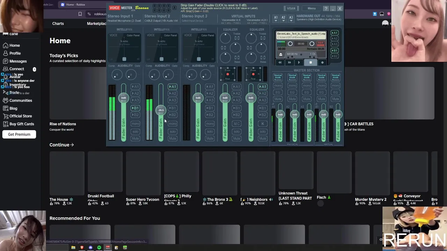Open hardware out A2 device dropdown
Viewport: 447px width, 251px height.
283,18
